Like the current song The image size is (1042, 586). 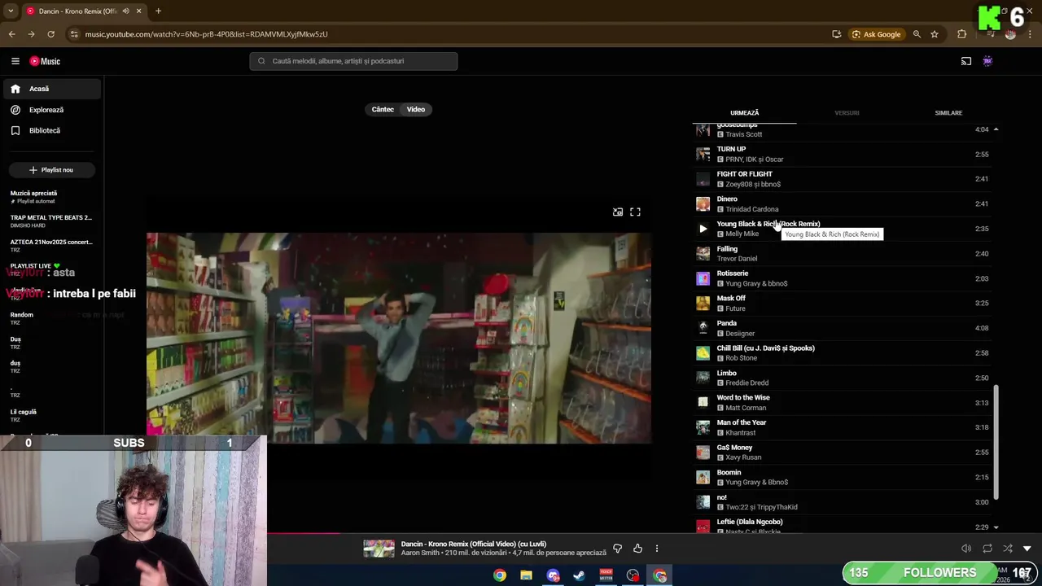pos(637,549)
